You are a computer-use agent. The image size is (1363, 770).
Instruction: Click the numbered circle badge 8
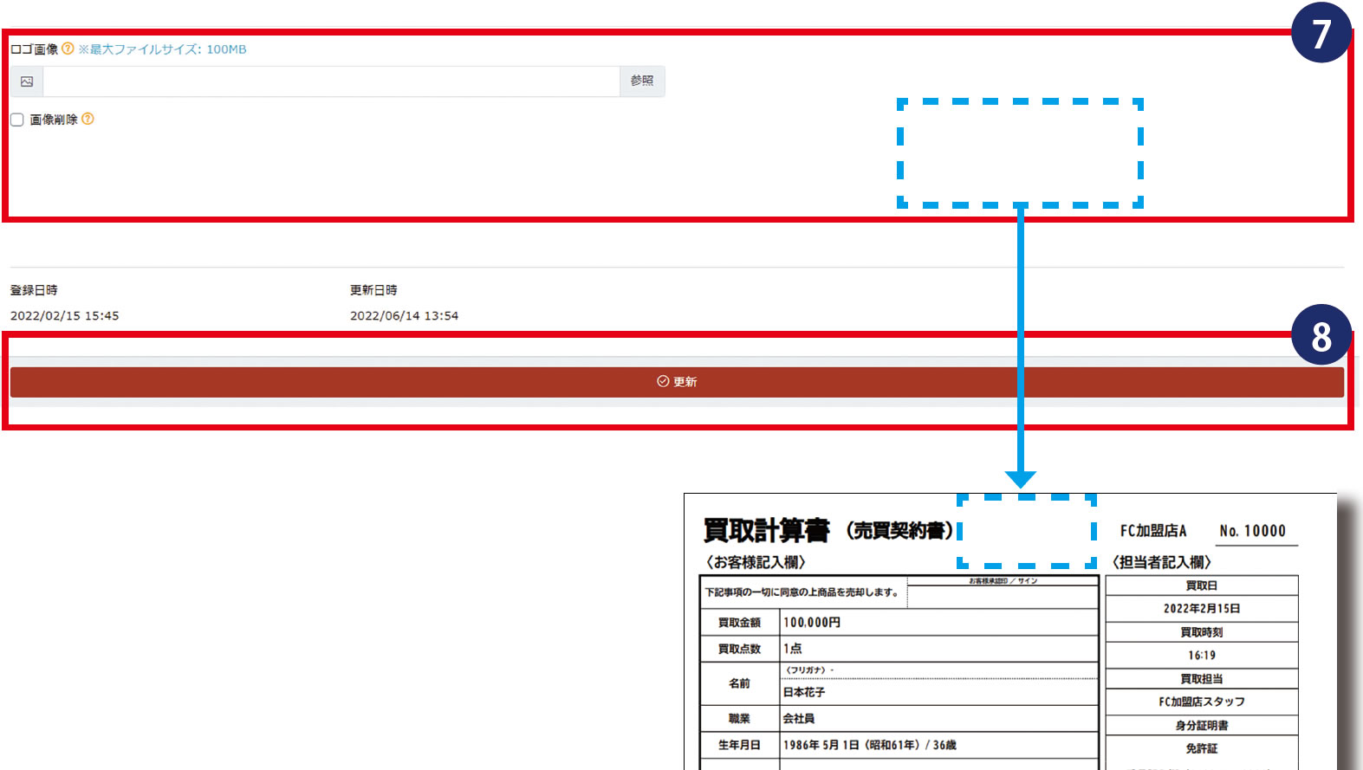click(1320, 335)
